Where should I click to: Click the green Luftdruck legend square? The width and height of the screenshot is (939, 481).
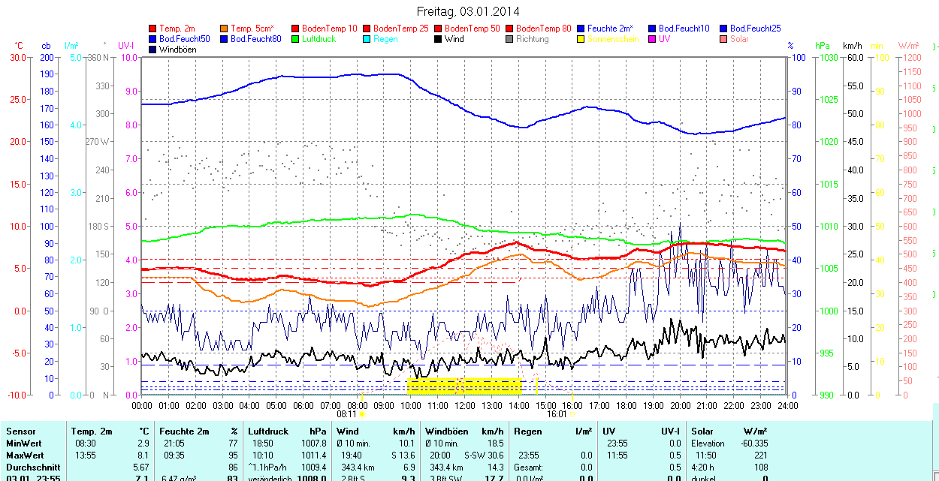tap(295, 39)
